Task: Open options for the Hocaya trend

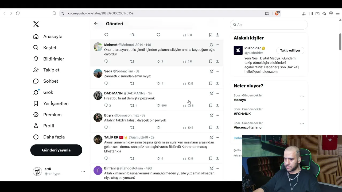Action: pos(302,96)
